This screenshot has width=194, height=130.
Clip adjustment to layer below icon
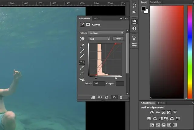coord(93,97)
